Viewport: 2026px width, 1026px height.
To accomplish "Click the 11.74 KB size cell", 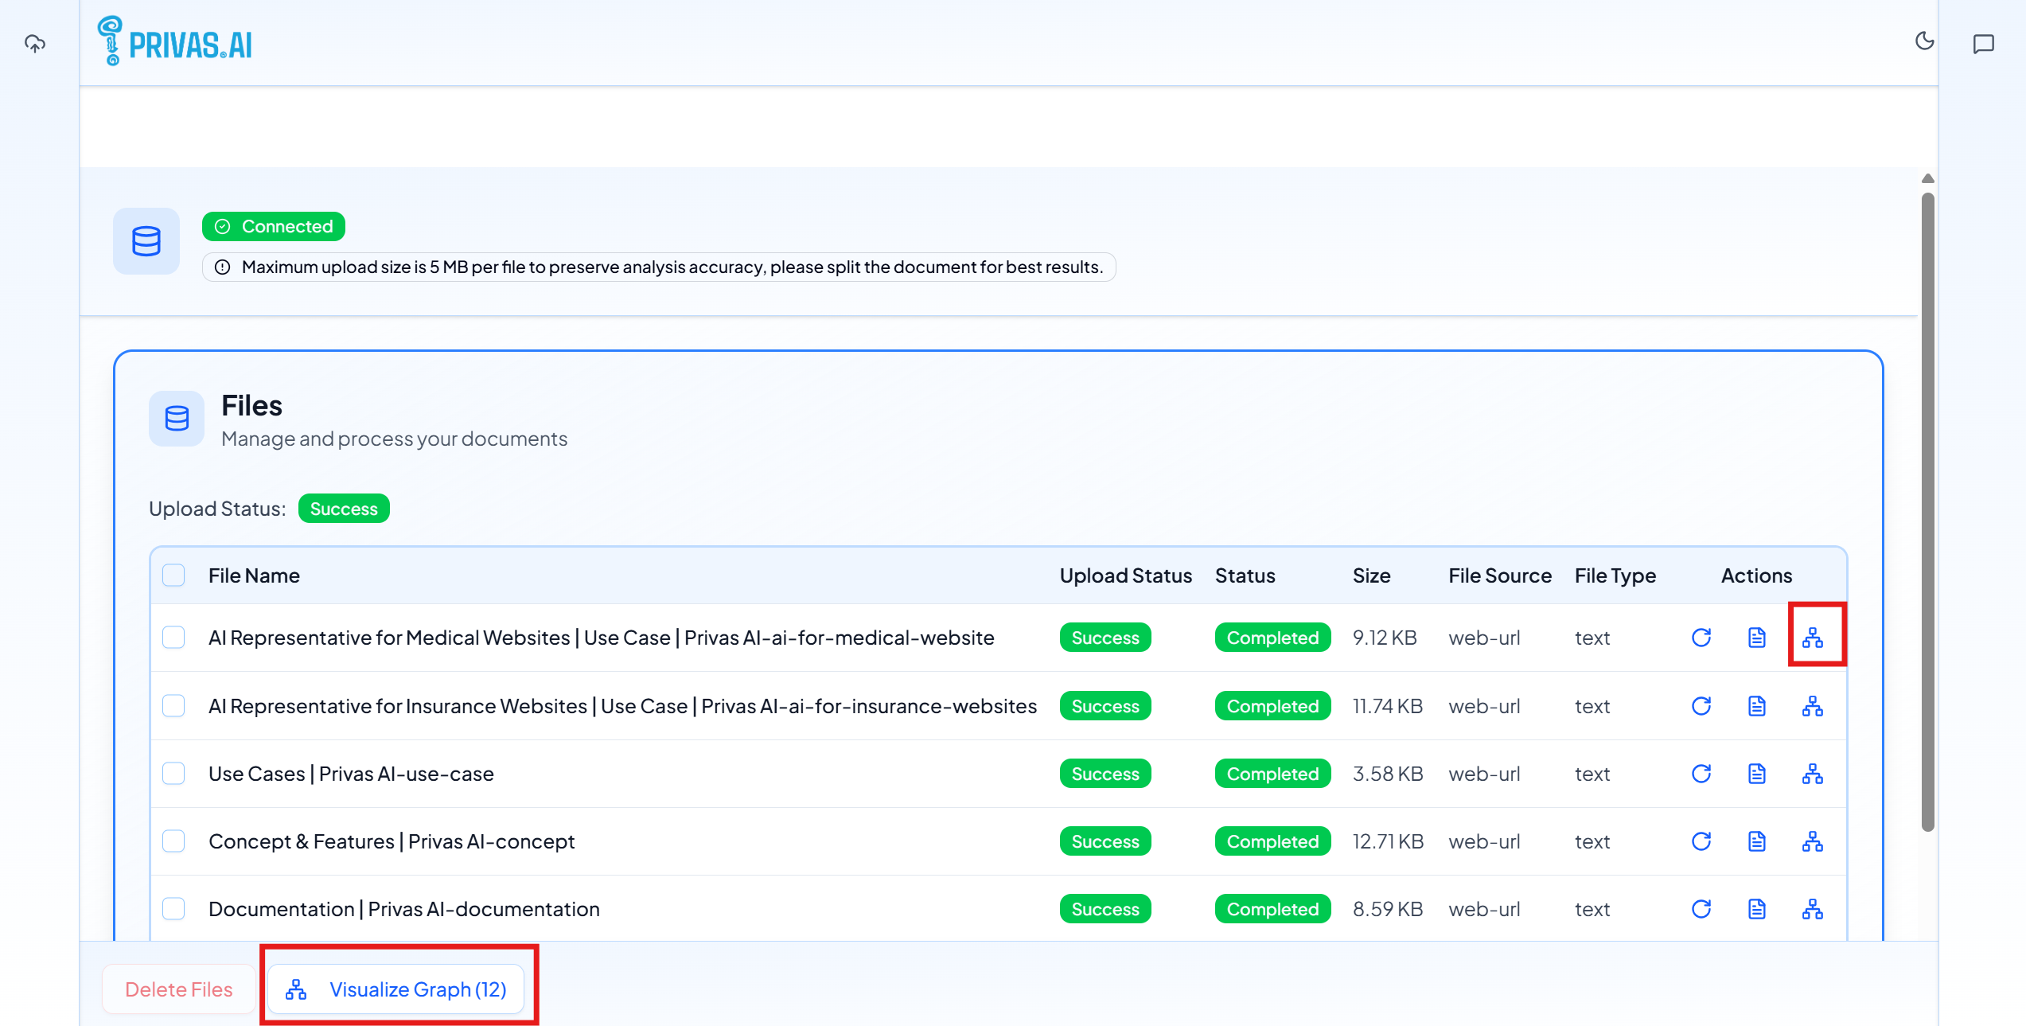I will (x=1388, y=706).
